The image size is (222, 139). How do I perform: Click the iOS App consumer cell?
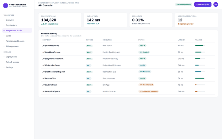tap(106, 85)
